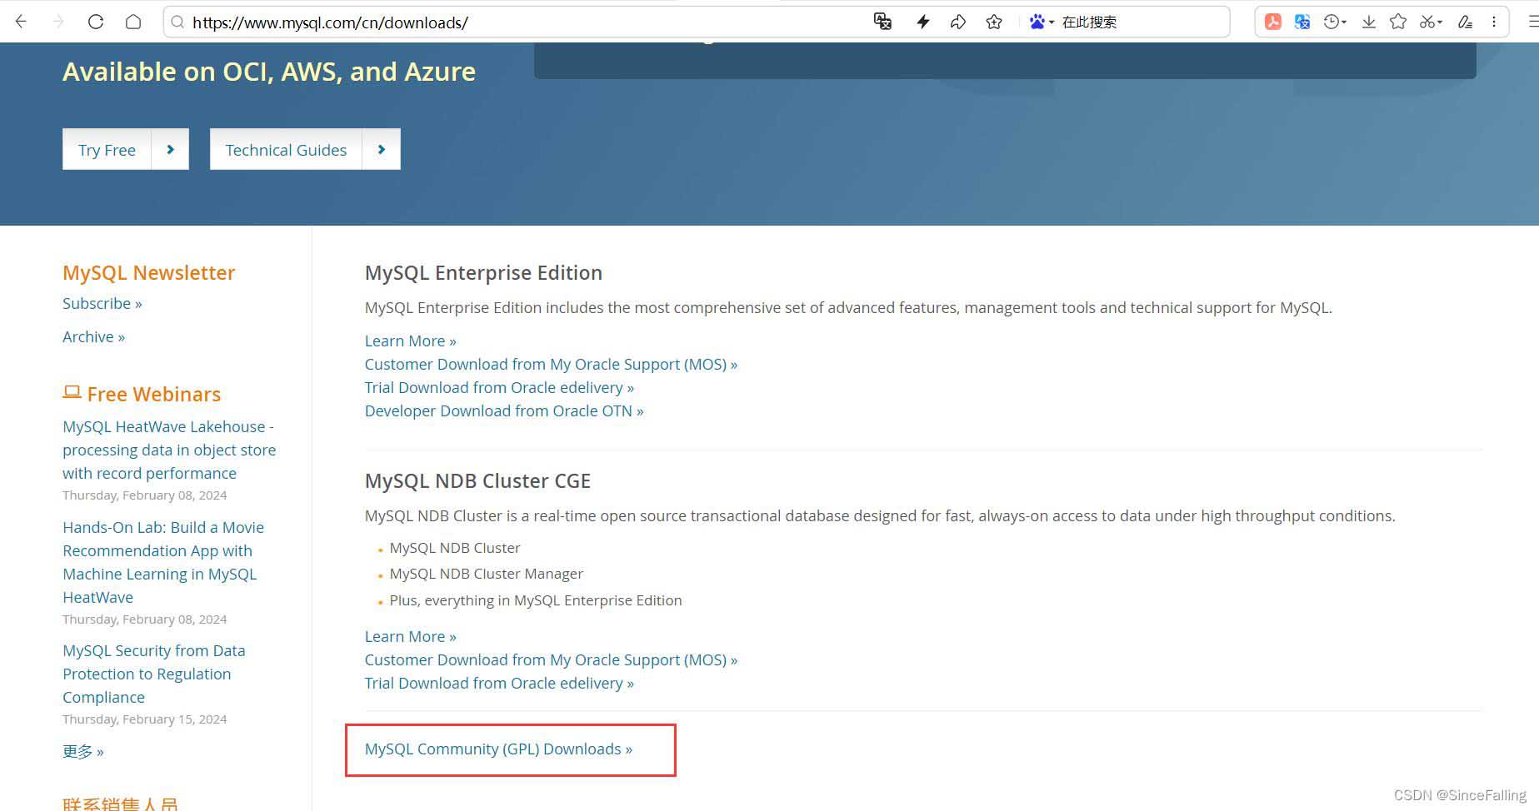Open the browser hamburger menu

click(1532, 22)
